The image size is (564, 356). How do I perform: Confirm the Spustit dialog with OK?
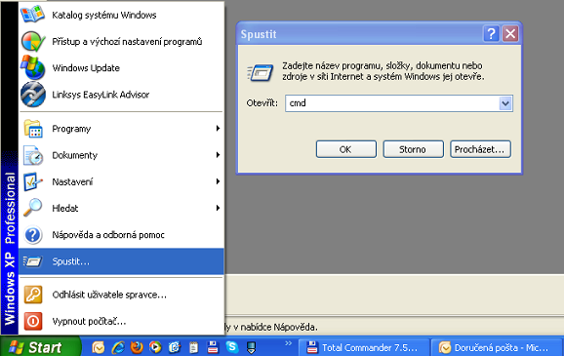click(x=346, y=149)
